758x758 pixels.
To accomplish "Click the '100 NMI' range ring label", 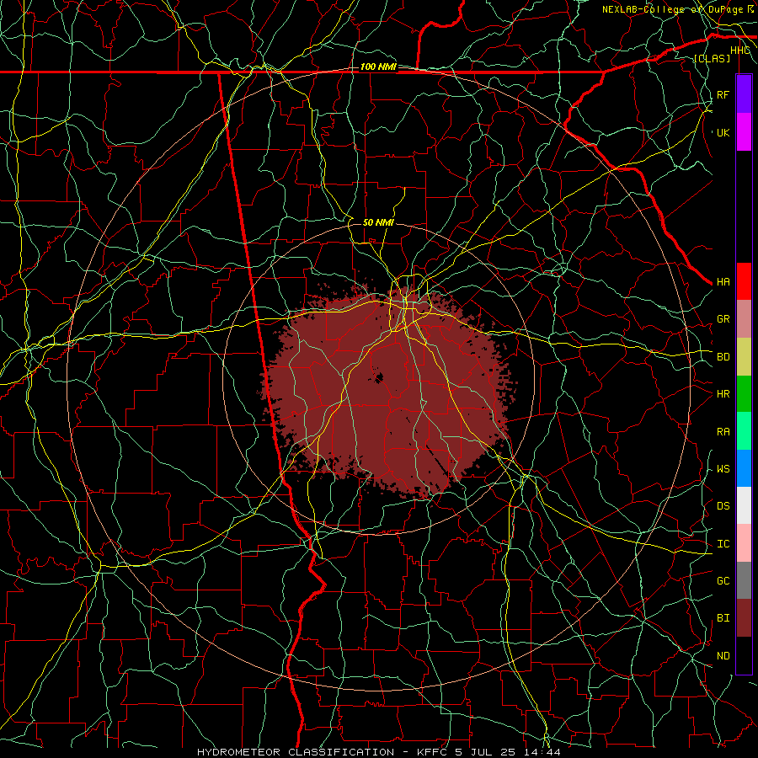I will click(x=378, y=67).
